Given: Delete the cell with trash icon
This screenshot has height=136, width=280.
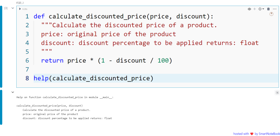Looking at the screenshot, I should [x=268, y=9].
